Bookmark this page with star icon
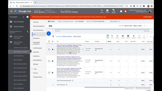The width and height of the screenshot is (162, 91). (x=127, y=6)
